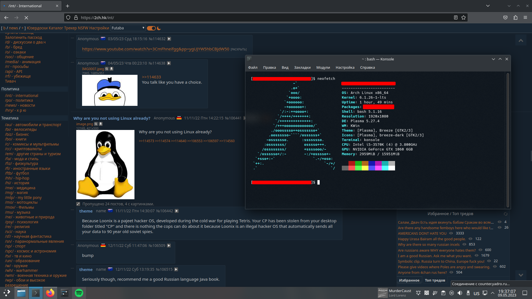Pause media playback from system tray
The width and height of the screenshot is (532, 299).
452,293
